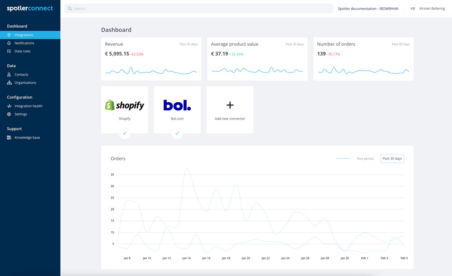
Task: Click the plug icon next to Integrations
Action: [x=9, y=35]
